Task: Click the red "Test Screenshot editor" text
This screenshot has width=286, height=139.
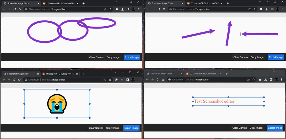Action: 214,101
